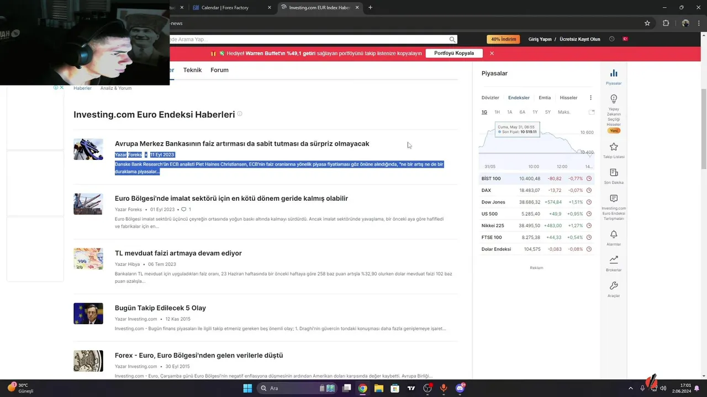Open article about Avrupa Merkez Bankası faiz
707x397 pixels.
pos(242,143)
